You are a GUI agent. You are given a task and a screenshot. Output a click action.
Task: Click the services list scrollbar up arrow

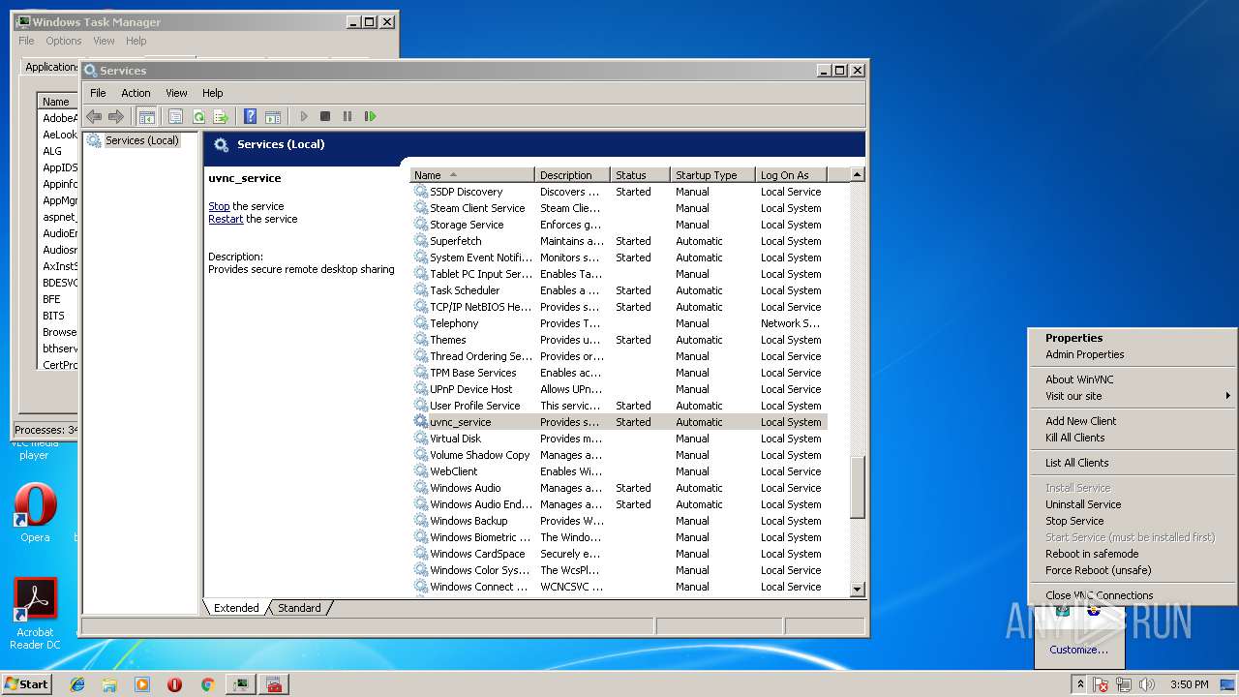(857, 175)
